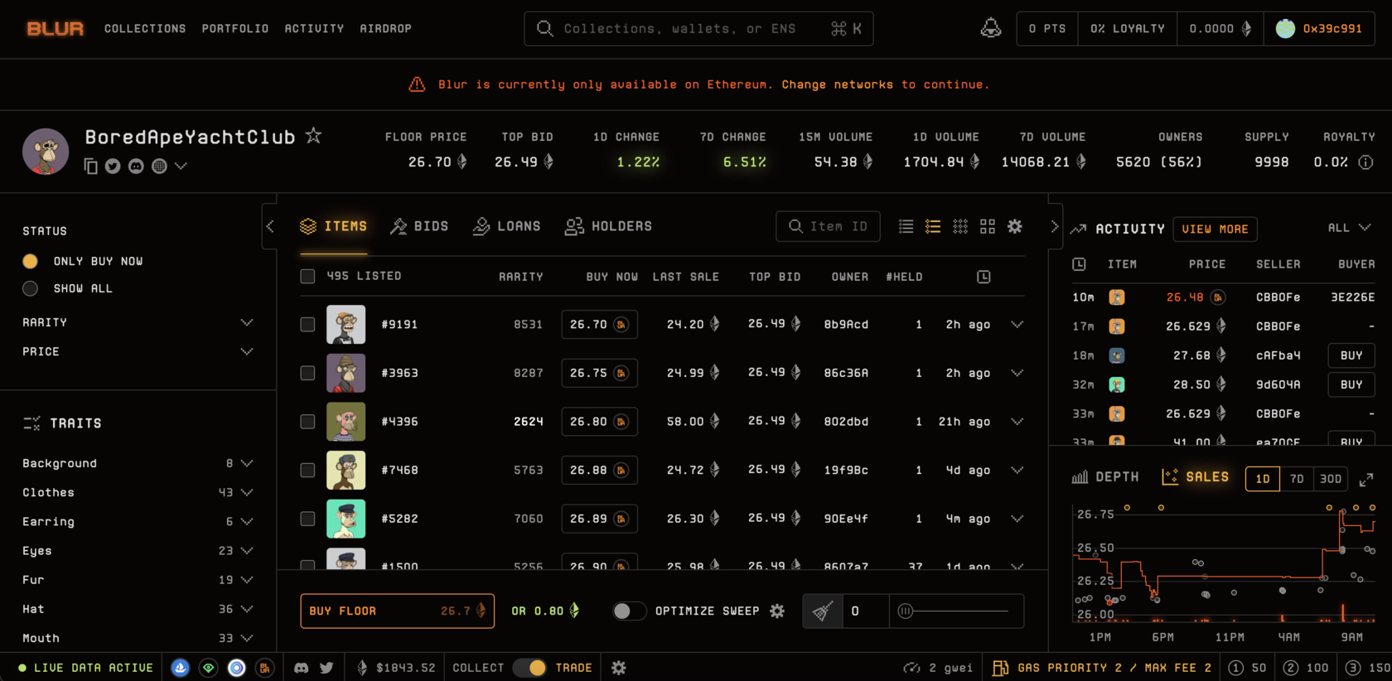
Task: Check the box for item #9191
Action: [307, 325]
